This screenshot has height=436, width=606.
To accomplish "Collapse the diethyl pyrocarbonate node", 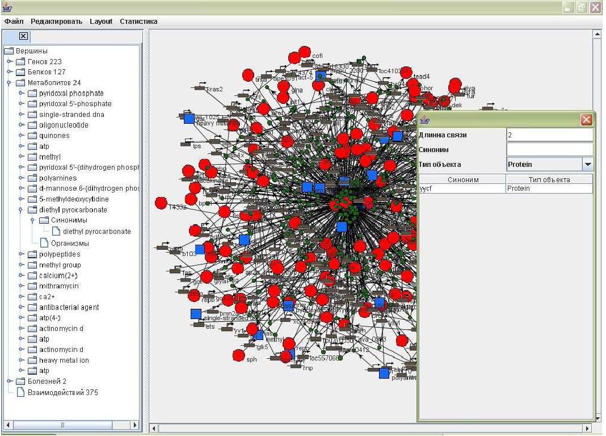I will click(x=21, y=210).
